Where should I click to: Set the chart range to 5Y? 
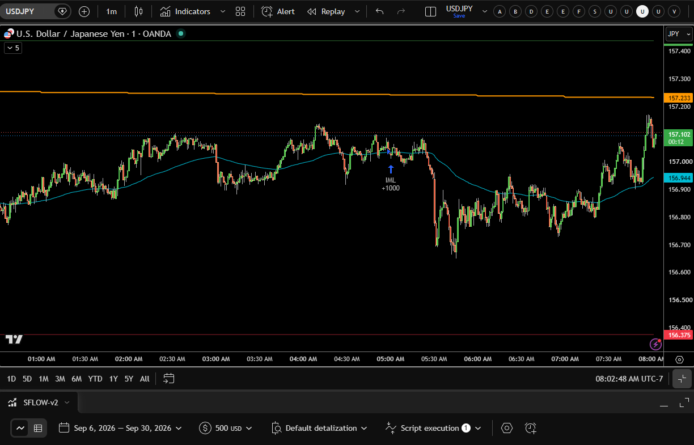point(129,379)
